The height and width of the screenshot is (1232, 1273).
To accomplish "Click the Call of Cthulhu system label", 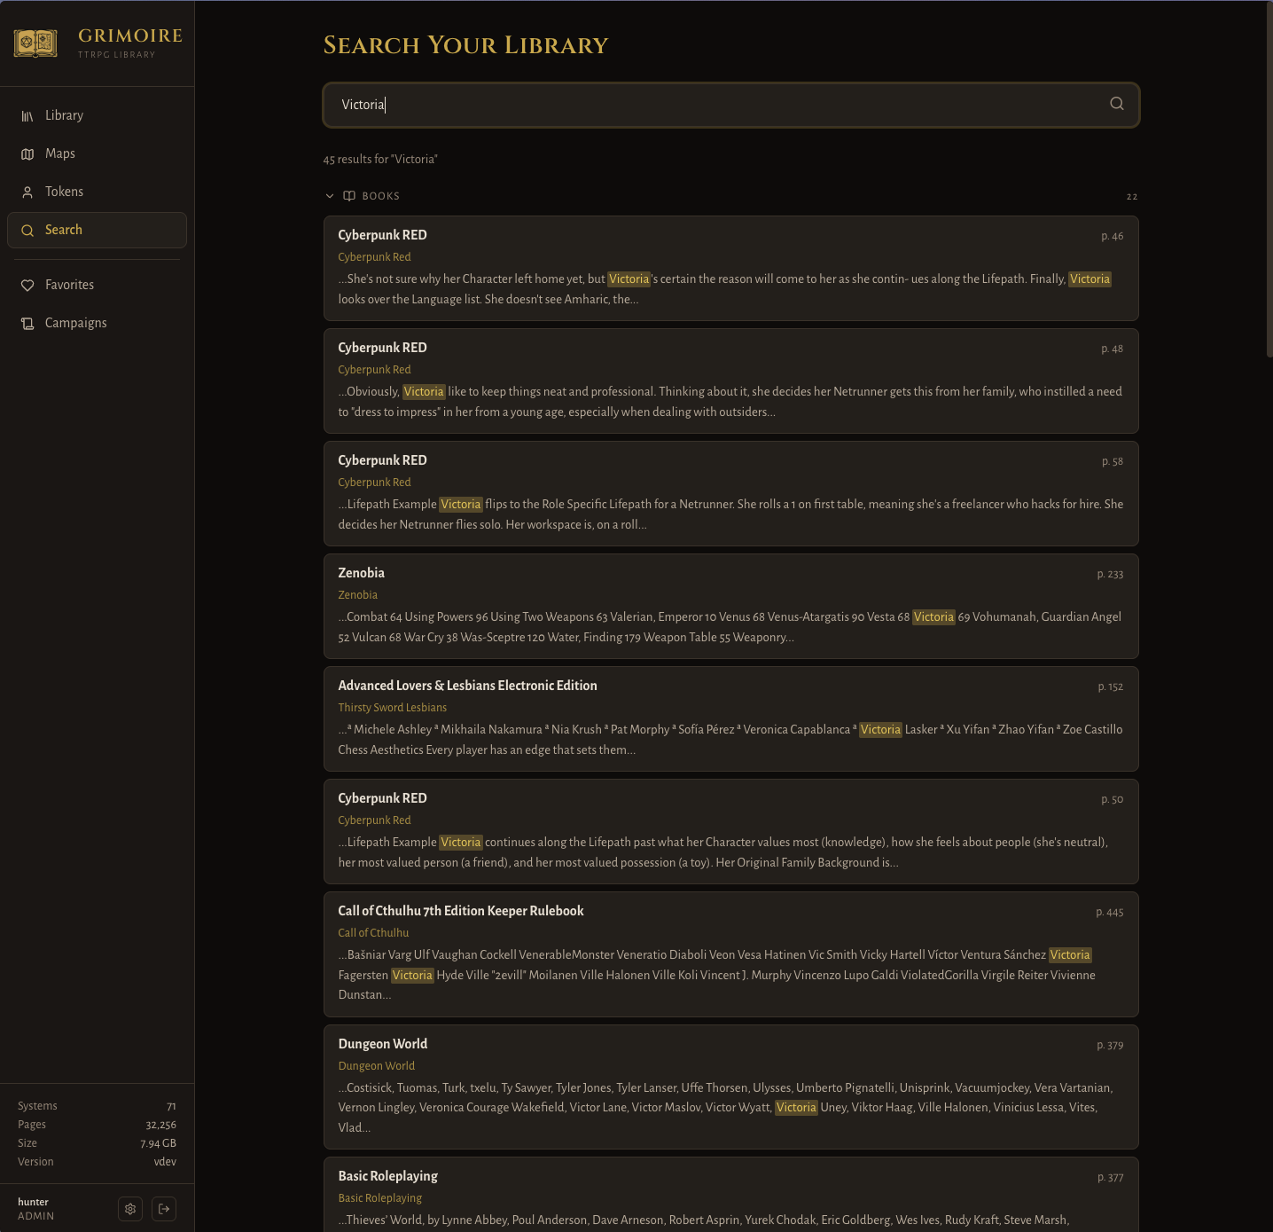I will (373, 933).
